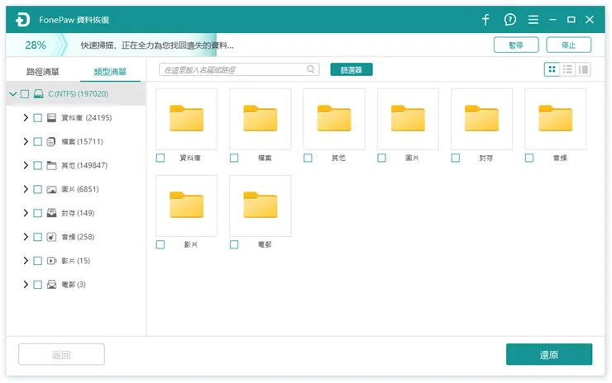Select the 電郵 (3) tree row text
This screenshot has width=612, height=383.
pyautogui.click(x=74, y=285)
